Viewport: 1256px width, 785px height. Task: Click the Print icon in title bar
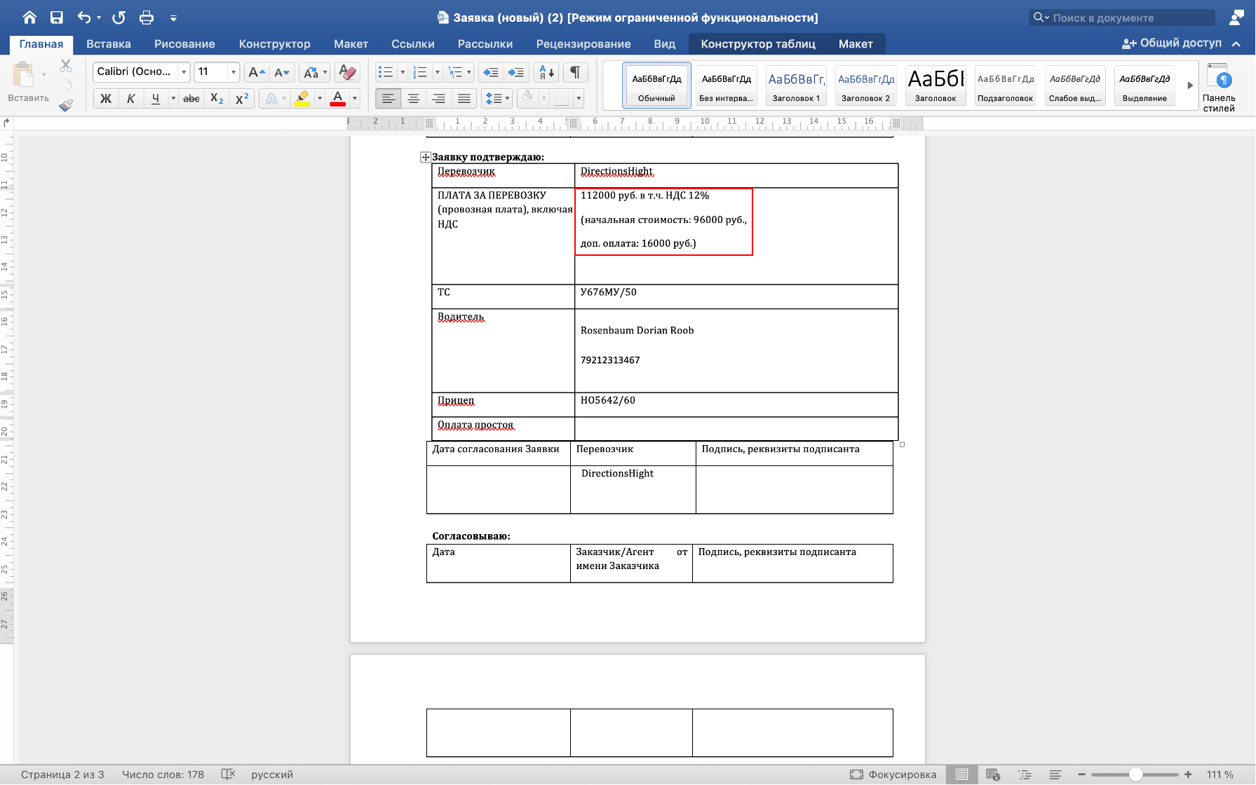(146, 18)
